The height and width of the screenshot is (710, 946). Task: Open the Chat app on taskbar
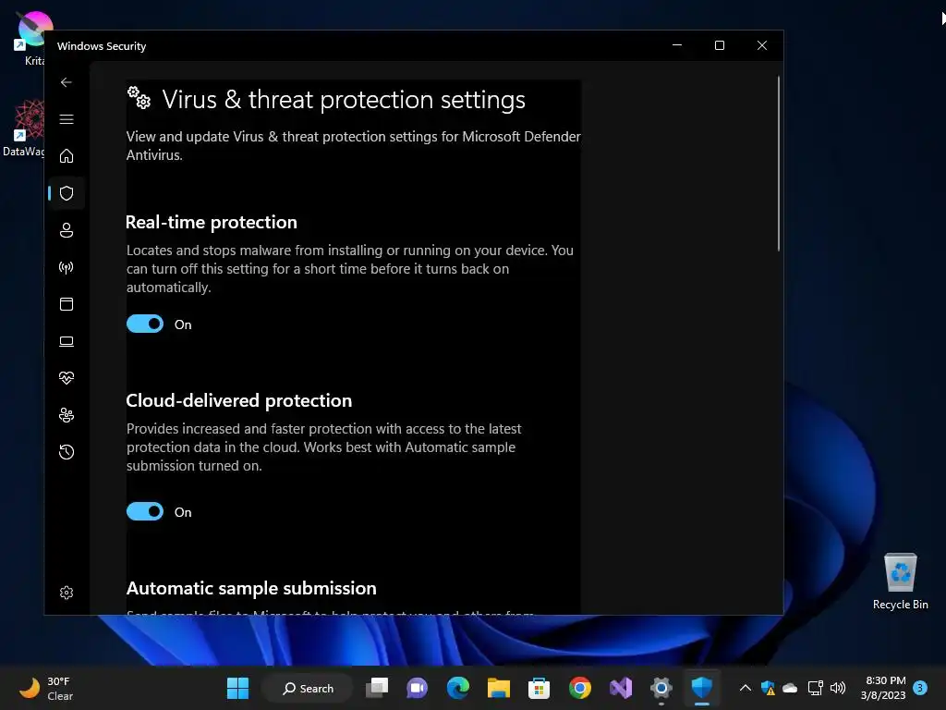click(417, 688)
